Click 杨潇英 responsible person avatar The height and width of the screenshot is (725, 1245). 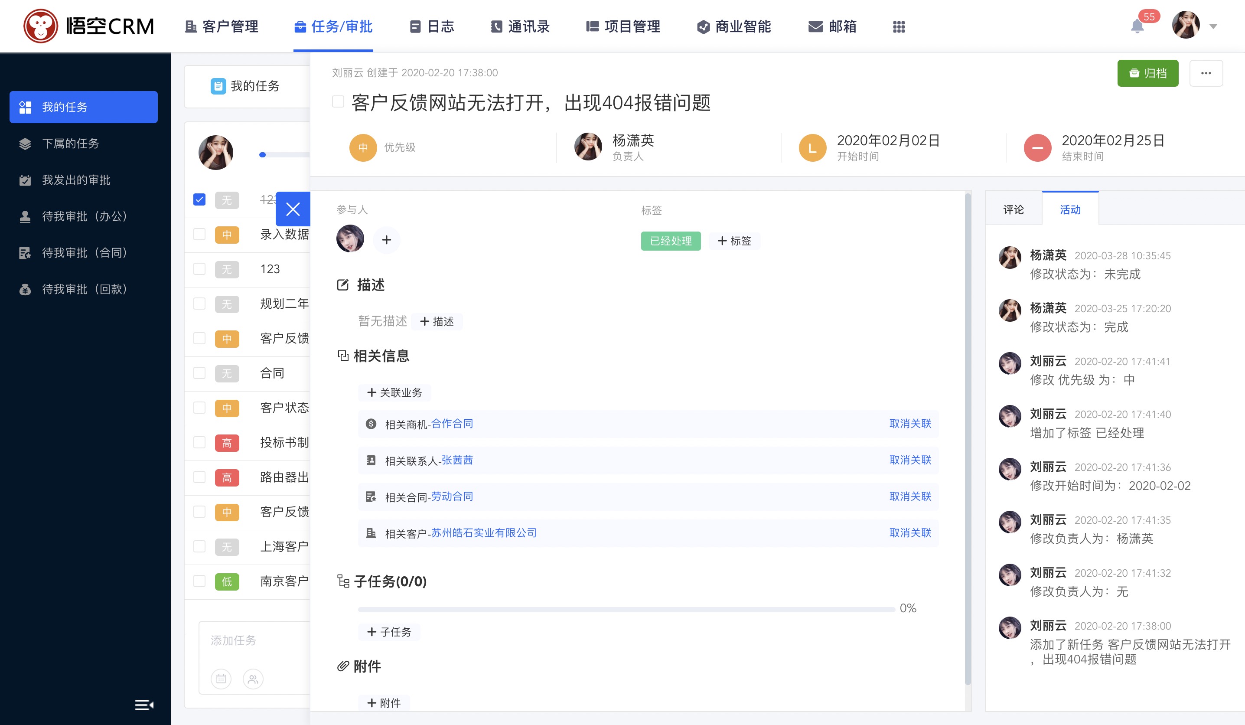[x=588, y=146]
